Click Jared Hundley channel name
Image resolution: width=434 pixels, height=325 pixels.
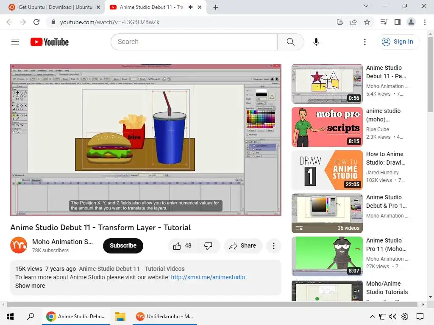click(383, 173)
